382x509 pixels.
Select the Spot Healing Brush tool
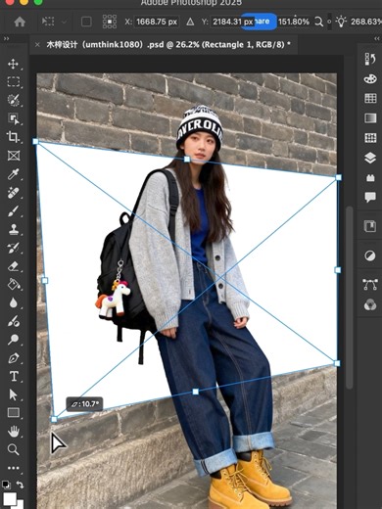point(14,193)
